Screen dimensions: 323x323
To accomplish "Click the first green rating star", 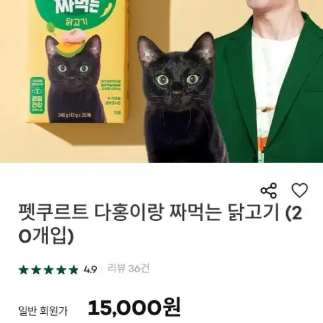I will [x=24, y=270].
